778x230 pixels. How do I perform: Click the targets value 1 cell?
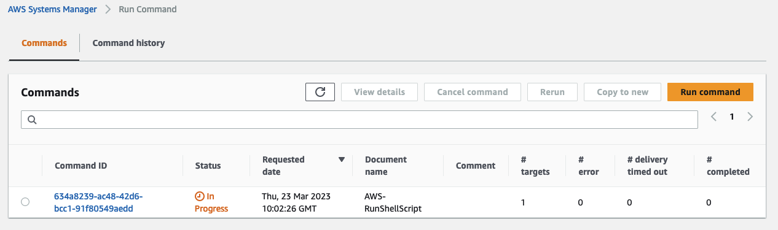523,202
